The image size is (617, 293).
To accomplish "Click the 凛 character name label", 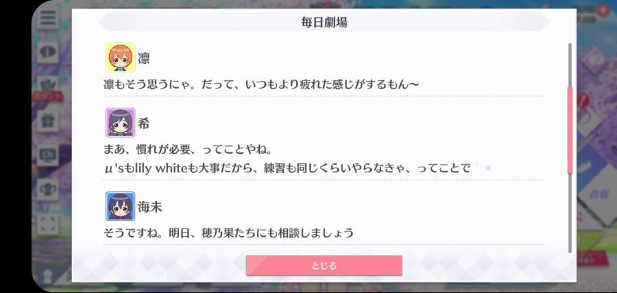I will (x=144, y=58).
